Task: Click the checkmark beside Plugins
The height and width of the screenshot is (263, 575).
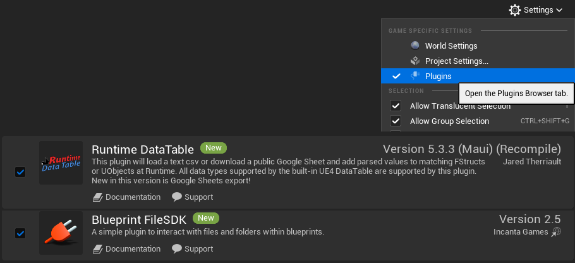Action: [x=396, y=76]
